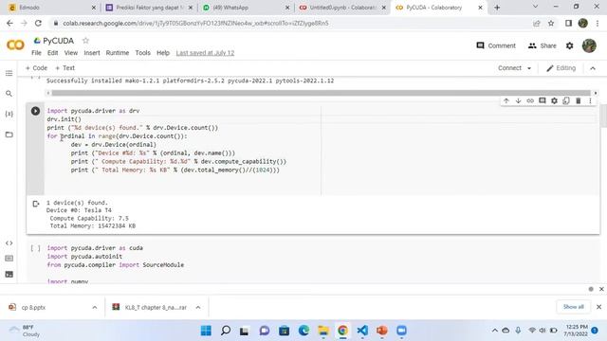Image resolution: width=607 pixels, height=341 pixels.
Task: Rename the PyCUDA notebook title
Action: point(58,41)
